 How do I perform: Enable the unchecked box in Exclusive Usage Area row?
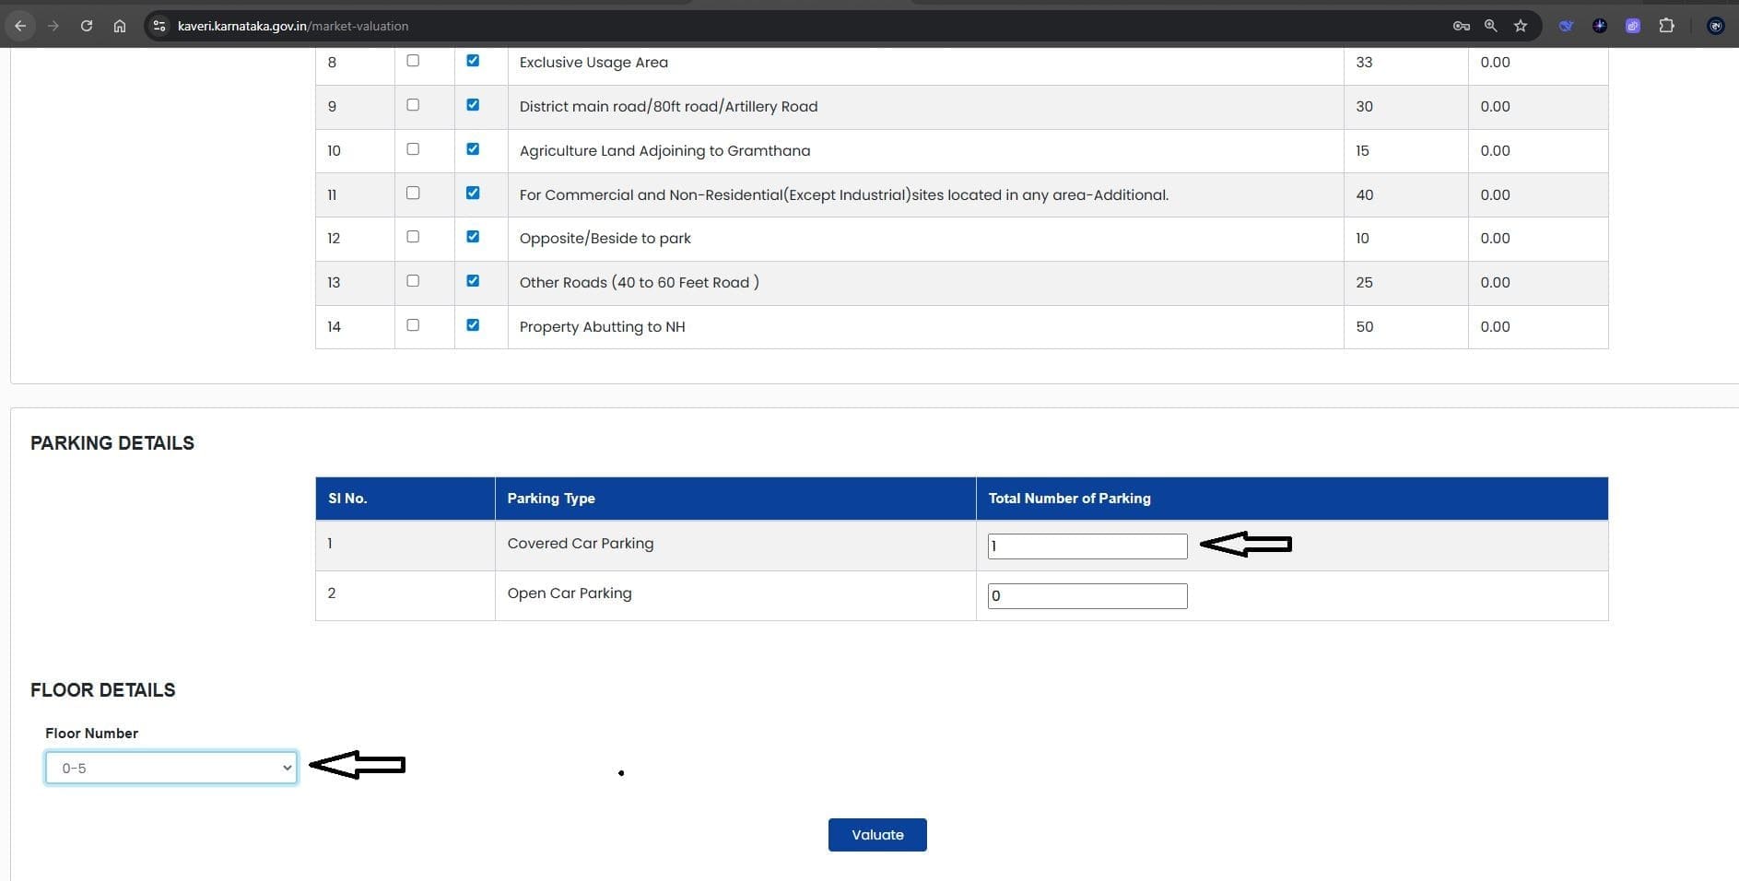413,61
